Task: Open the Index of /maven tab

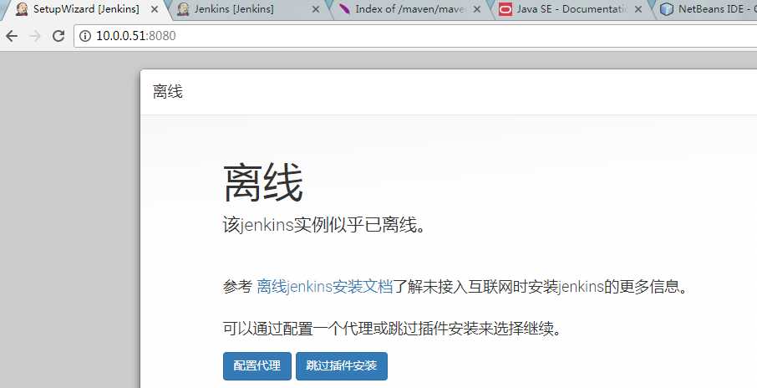Action: click(x=409, y=9)
